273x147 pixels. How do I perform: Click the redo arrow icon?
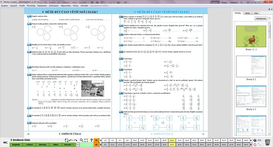point(75,140)
